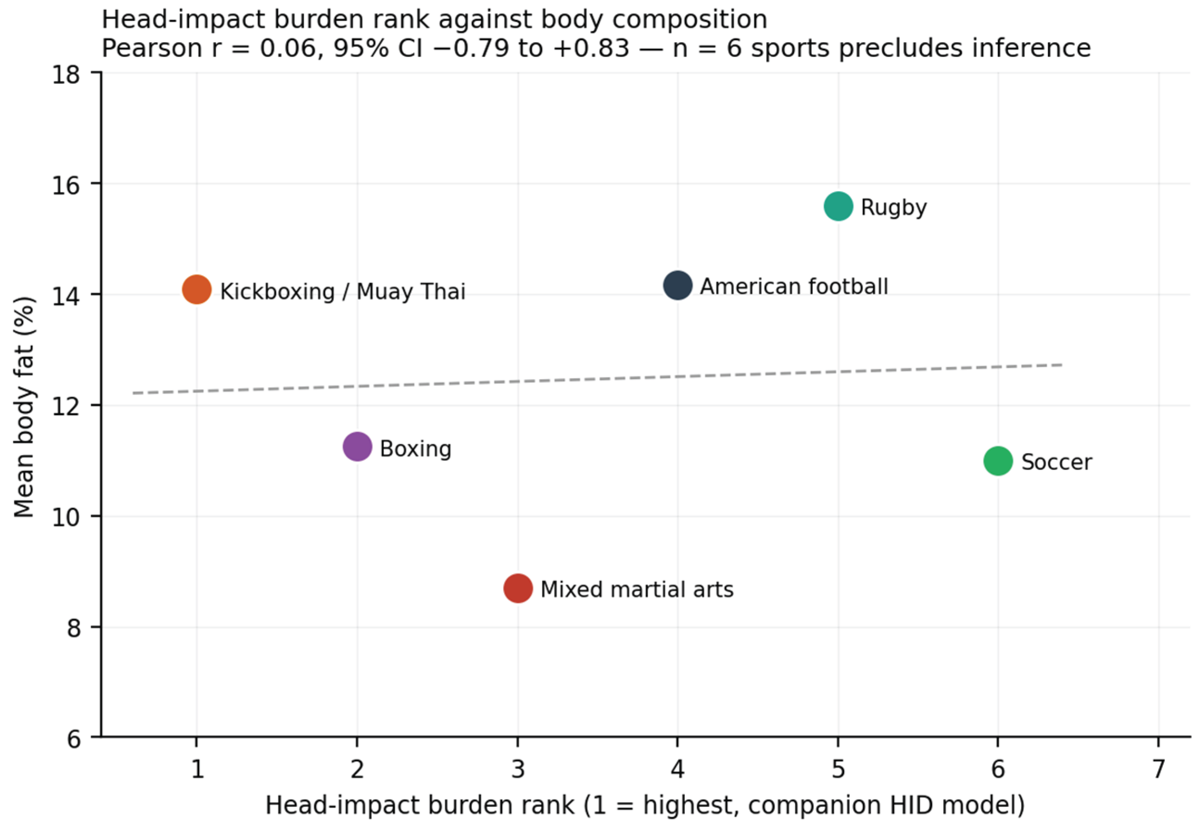Click the x-axis tick label 7
The image size is (1199, 828).
click(1158, 769)
